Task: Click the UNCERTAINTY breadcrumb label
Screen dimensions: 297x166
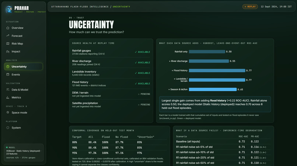Action: tap(121, 7)
